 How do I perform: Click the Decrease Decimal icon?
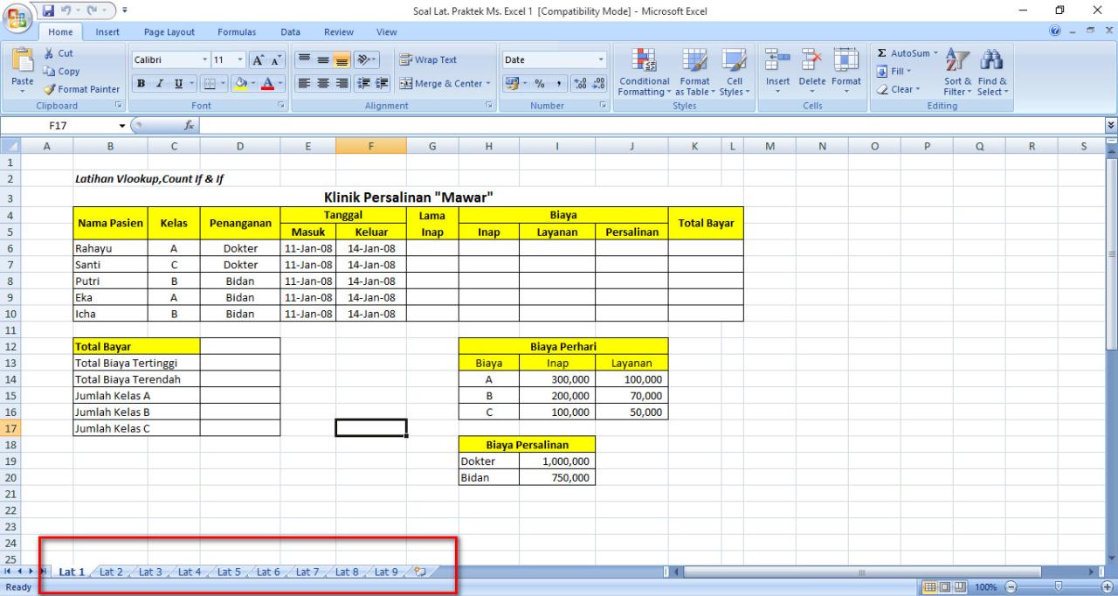click(598, 84)
